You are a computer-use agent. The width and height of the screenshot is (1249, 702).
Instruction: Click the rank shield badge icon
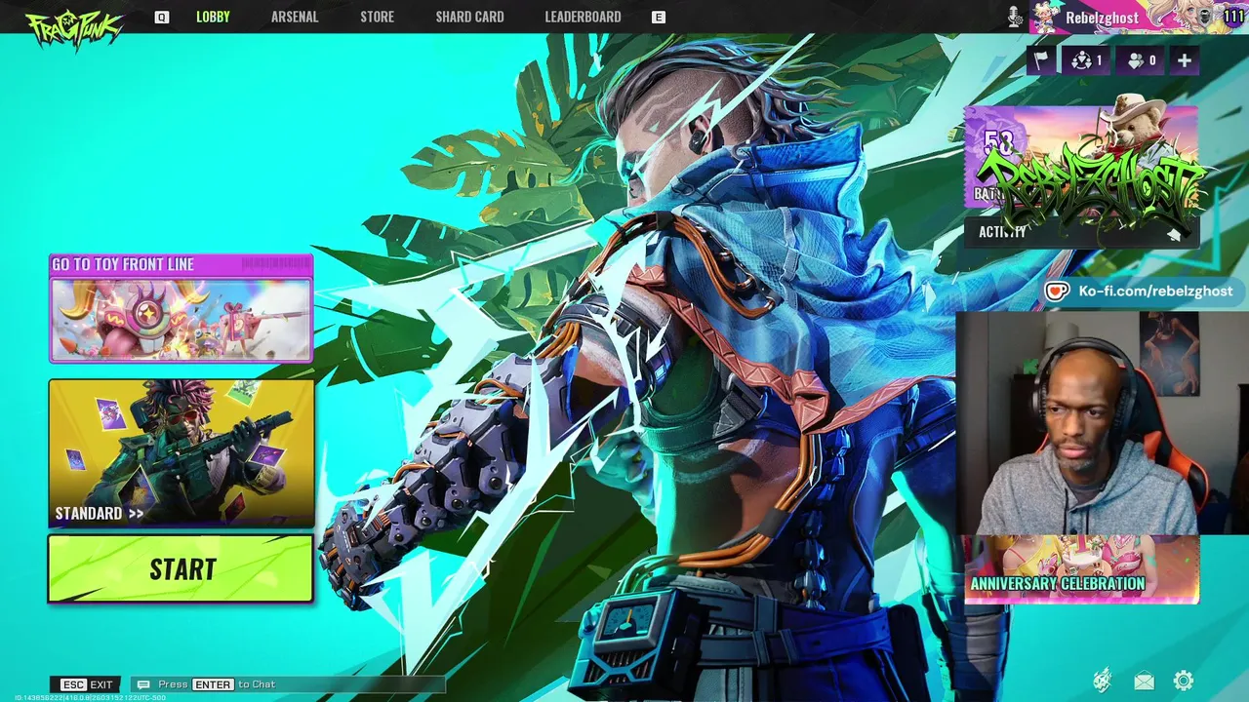(1206, 17)
